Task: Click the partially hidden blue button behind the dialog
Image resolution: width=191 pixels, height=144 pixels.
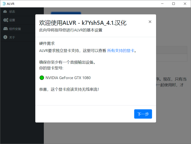Action: (x=66, y=13)
